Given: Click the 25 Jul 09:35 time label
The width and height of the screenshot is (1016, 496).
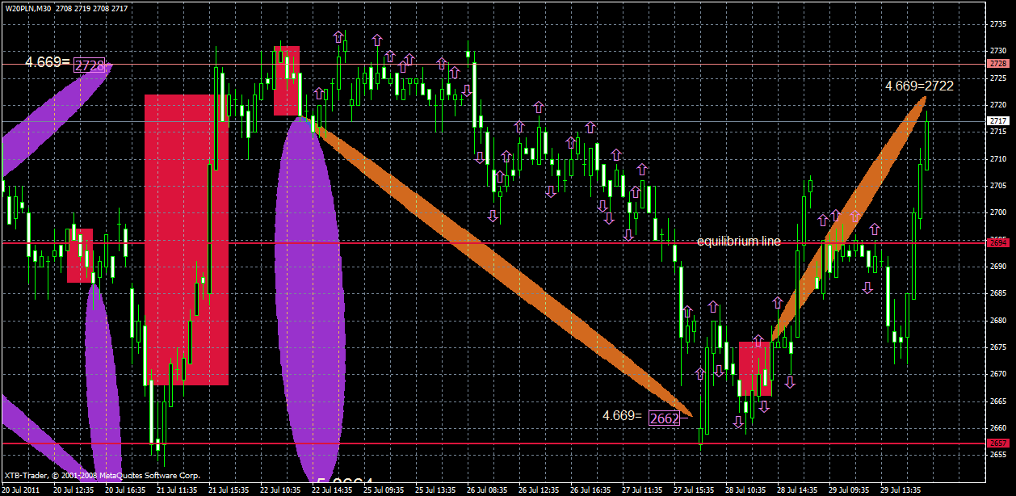Looking at the screenshot, I should click(384, 490).
